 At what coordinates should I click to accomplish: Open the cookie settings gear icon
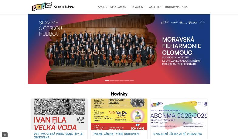pyautogui.click(x=5, y=134)
